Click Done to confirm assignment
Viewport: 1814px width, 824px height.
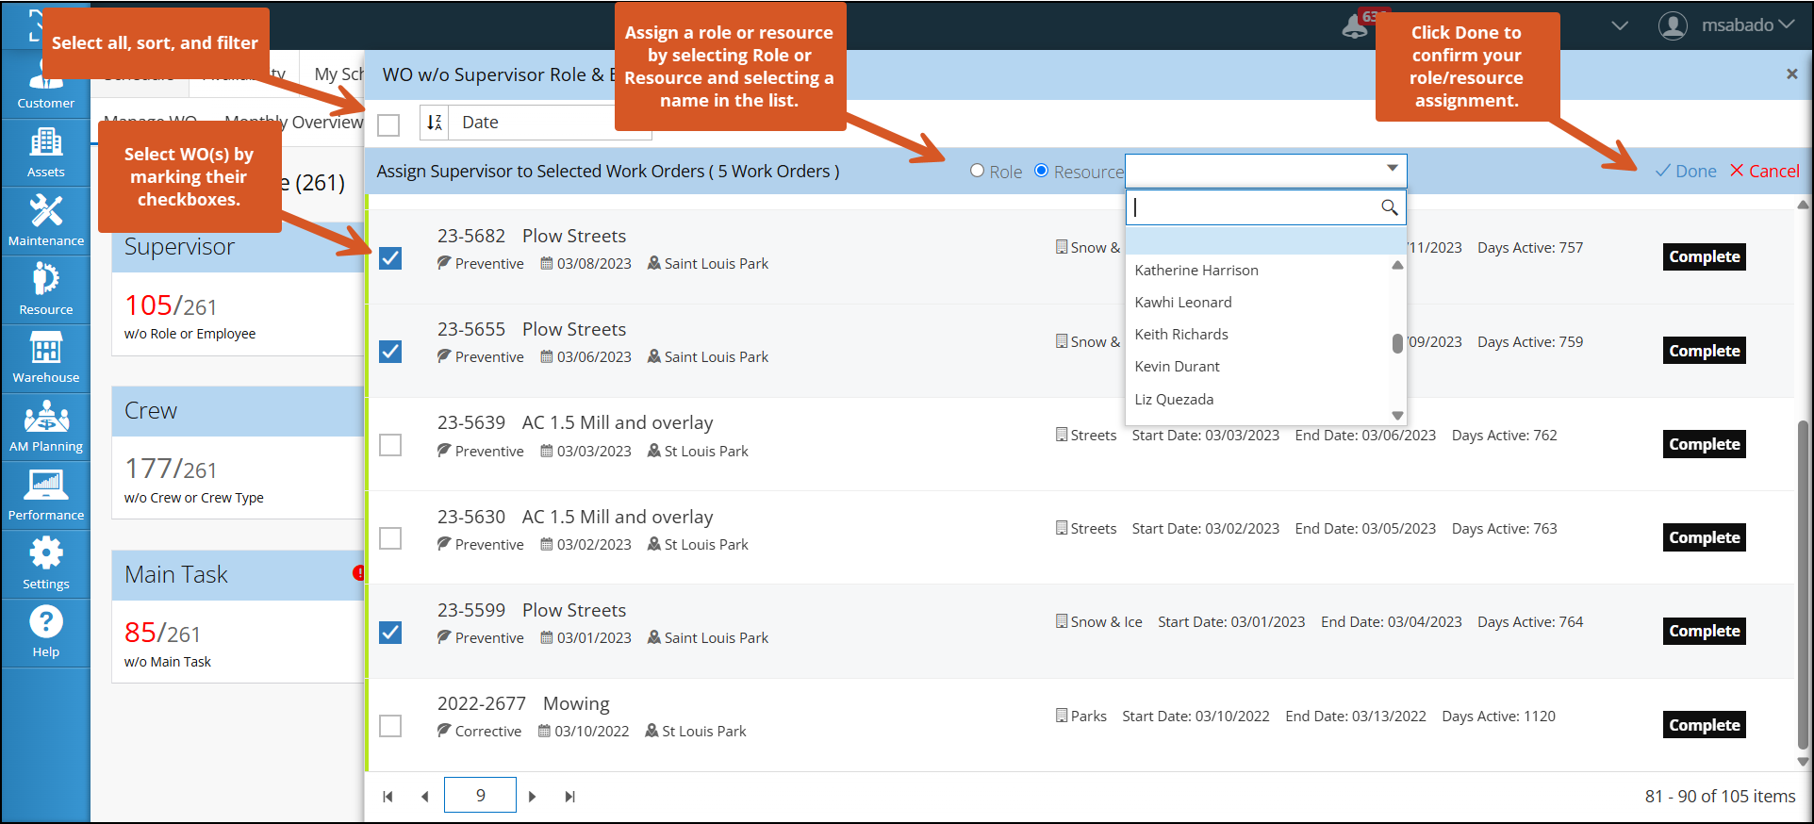(1686, 171)
